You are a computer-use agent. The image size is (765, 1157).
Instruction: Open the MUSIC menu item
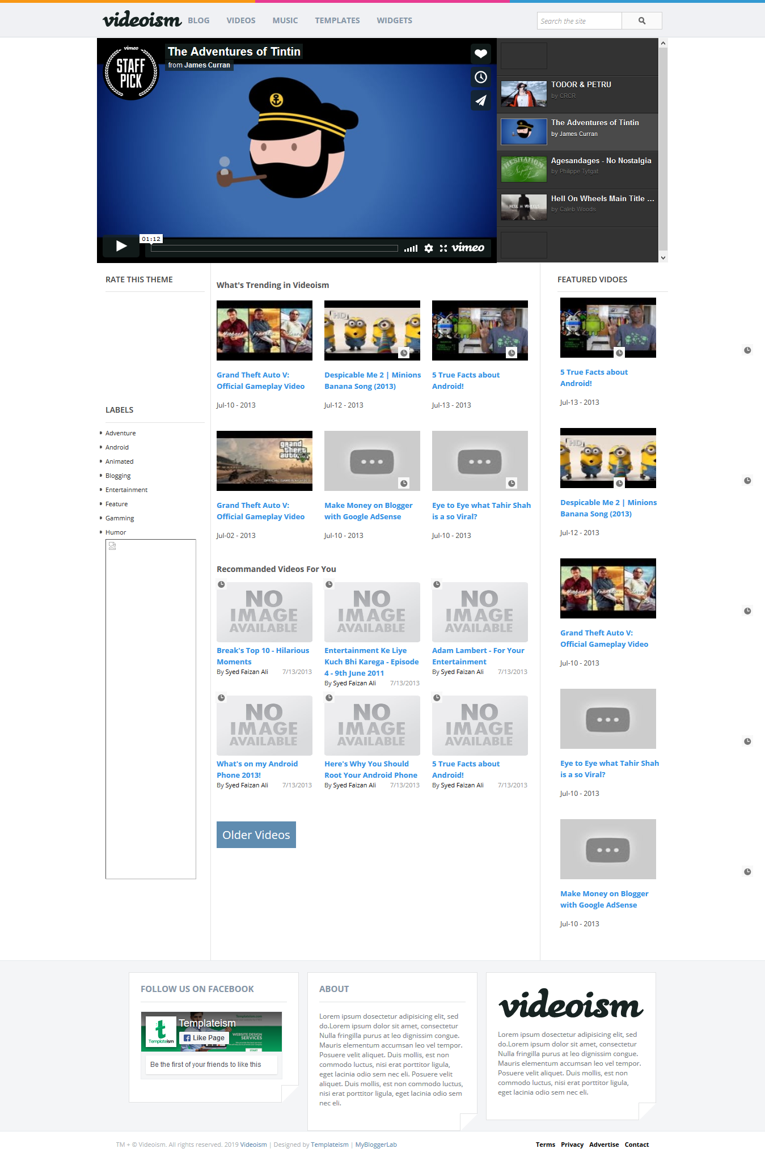click(x=285, y=20)
